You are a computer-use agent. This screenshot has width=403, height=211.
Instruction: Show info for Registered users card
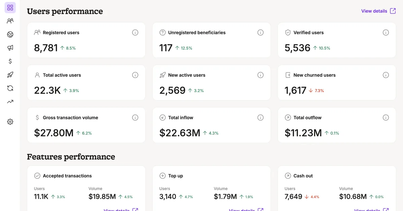135,33
